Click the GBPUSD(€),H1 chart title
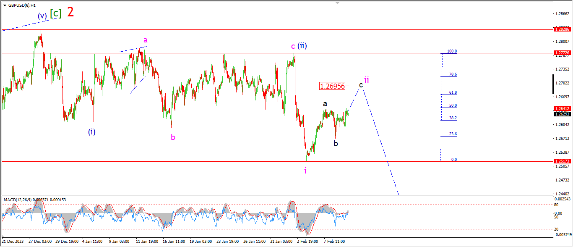This screenshot has width=573, height=247. point(22,5)
